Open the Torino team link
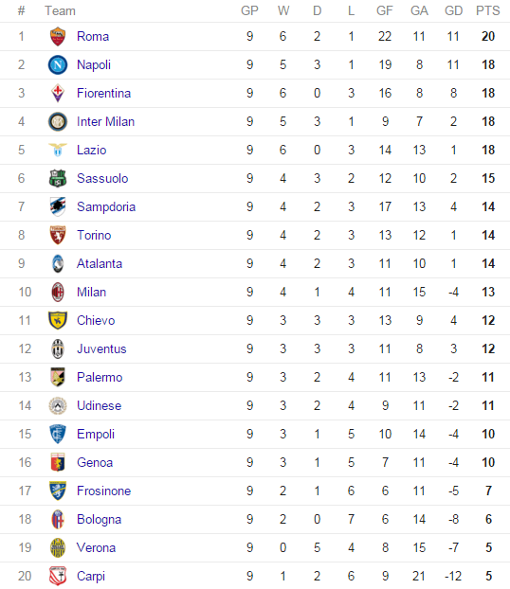The height and width of the screenshot is (589, 510). click(94, 235)
